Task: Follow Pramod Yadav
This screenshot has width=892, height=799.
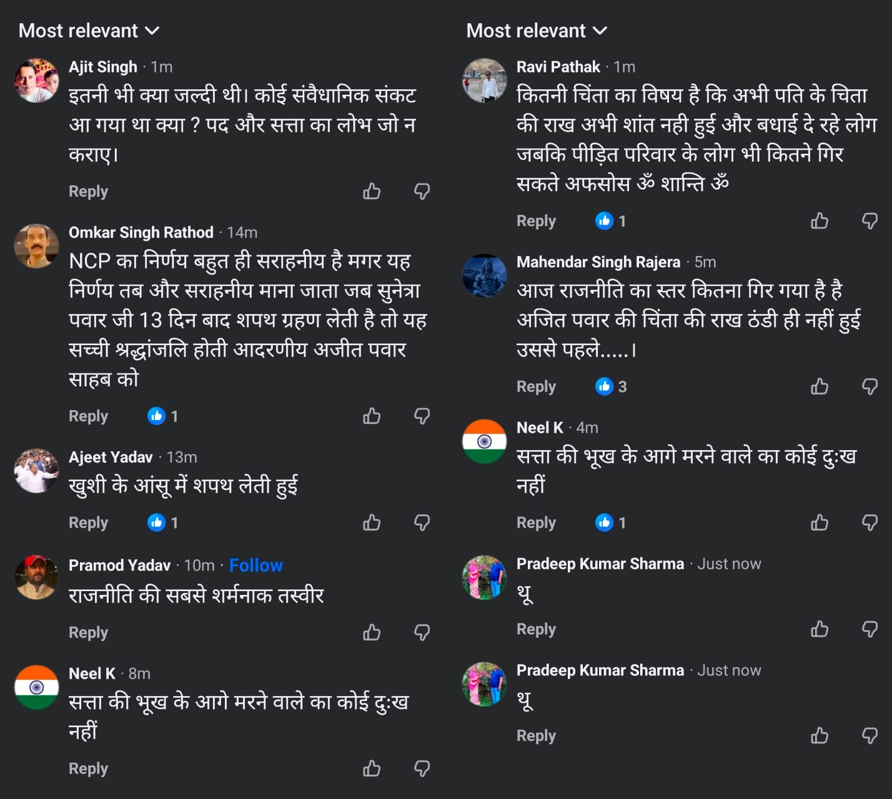Action: (255, 565)
